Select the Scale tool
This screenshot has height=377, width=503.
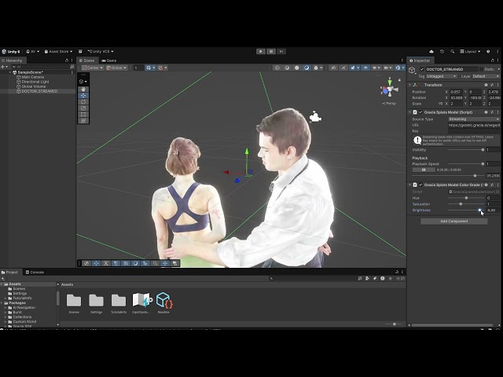point(83,108)
